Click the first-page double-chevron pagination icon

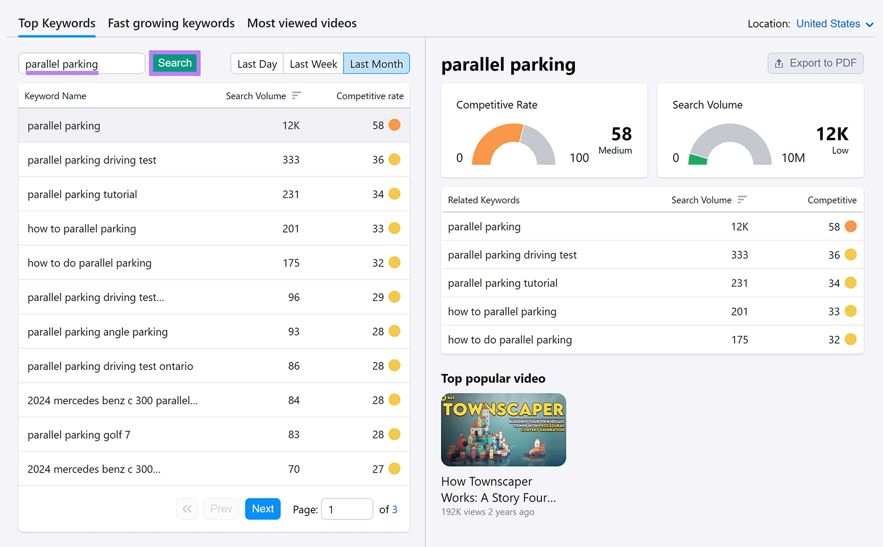(187, 508)
